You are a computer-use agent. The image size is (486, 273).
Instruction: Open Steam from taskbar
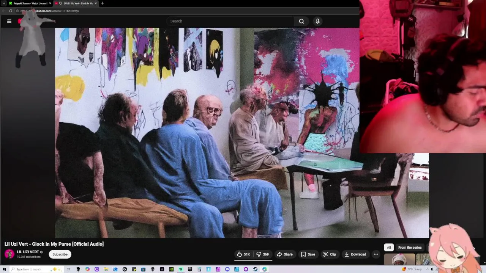point(255,269)
